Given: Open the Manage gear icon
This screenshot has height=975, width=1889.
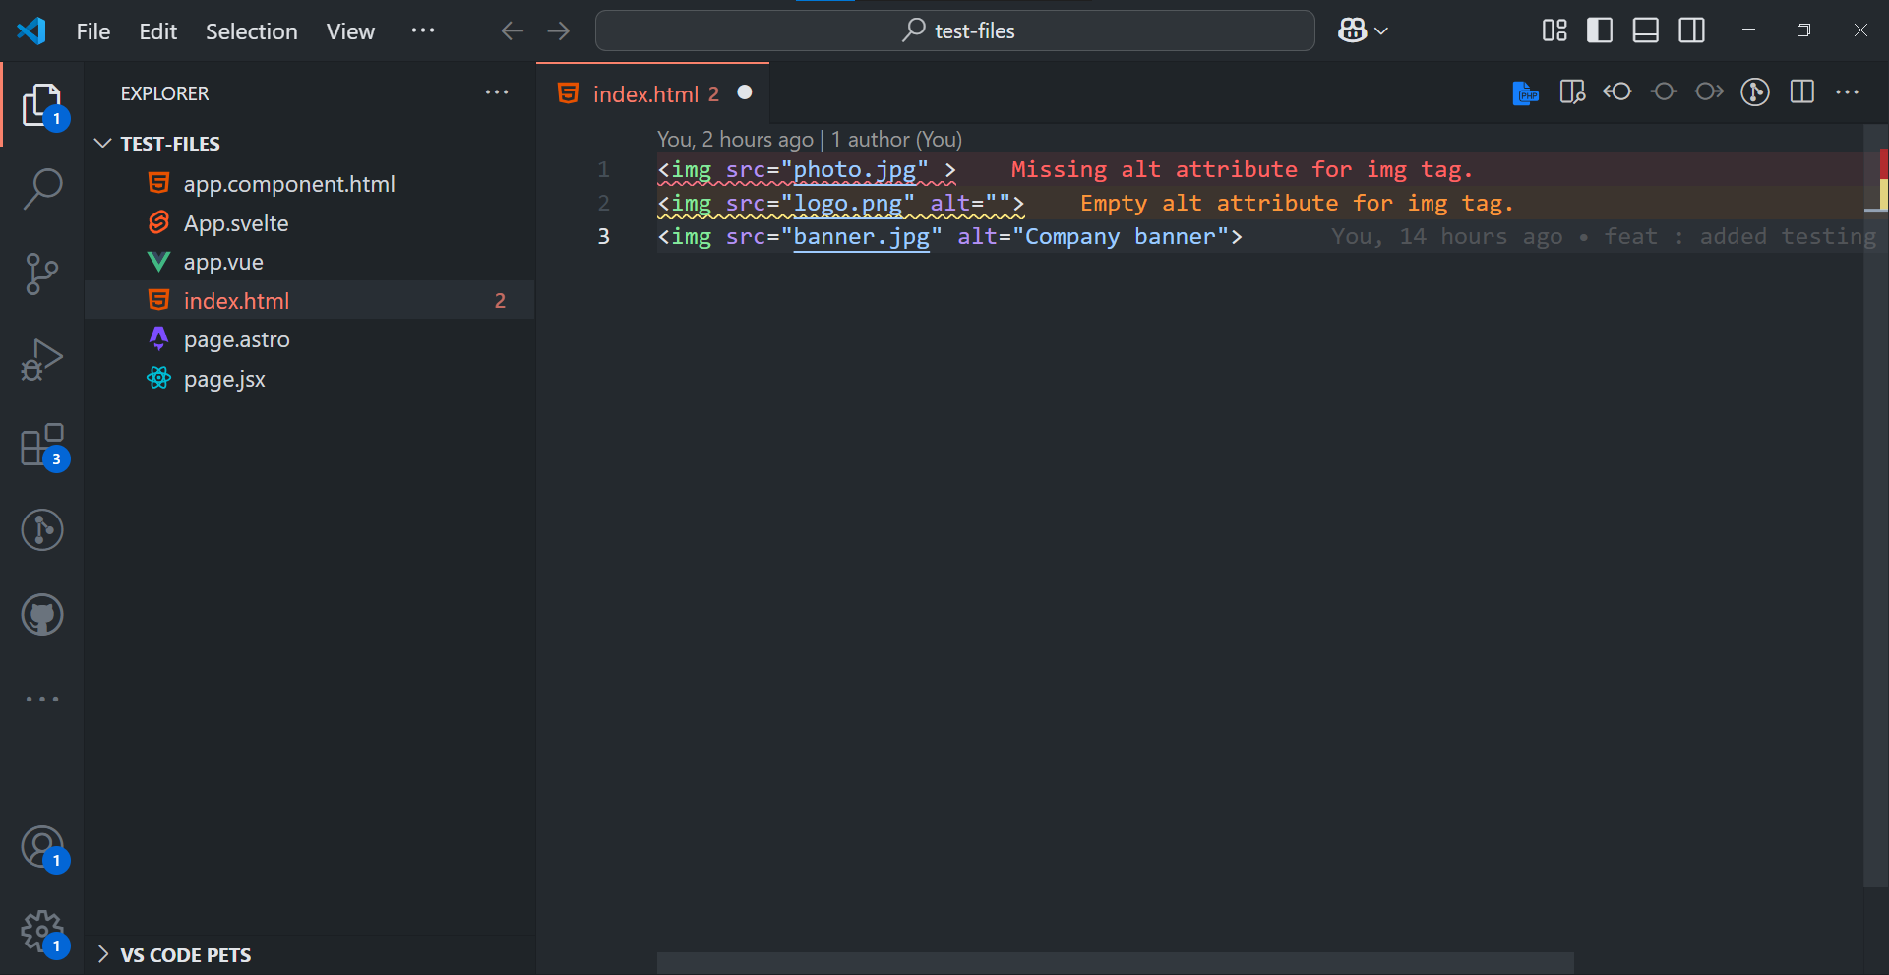Looking at the screenshot, I should [42, 931].
